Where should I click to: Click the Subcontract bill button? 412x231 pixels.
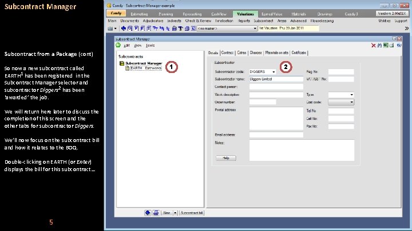click(x=192, y=213)
